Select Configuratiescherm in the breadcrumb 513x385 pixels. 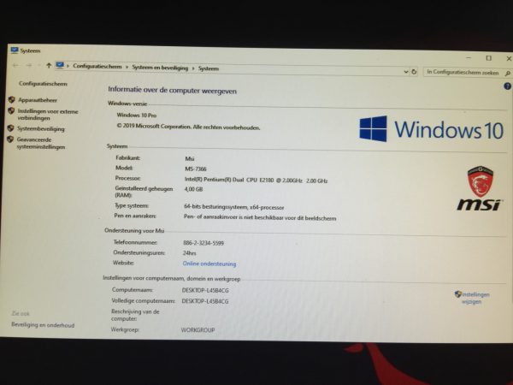tap(97, 66)
